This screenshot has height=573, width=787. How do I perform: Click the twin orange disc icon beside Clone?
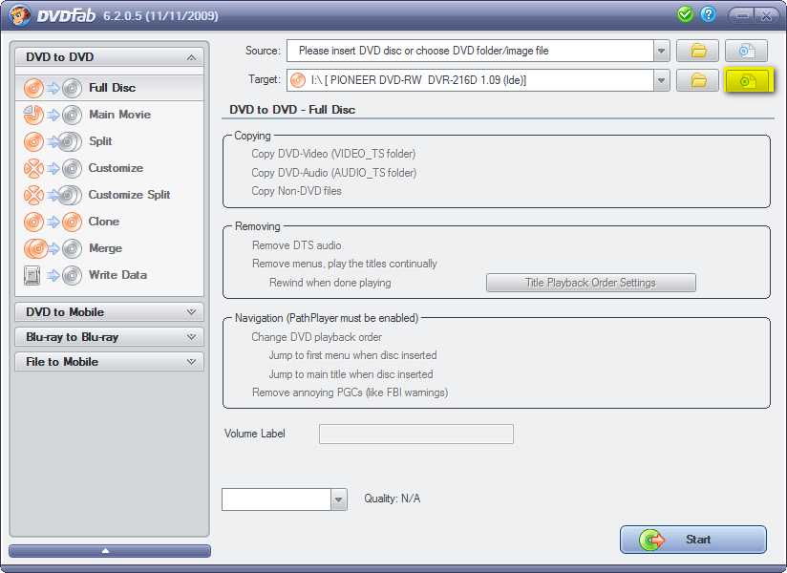tap(34, 222)
